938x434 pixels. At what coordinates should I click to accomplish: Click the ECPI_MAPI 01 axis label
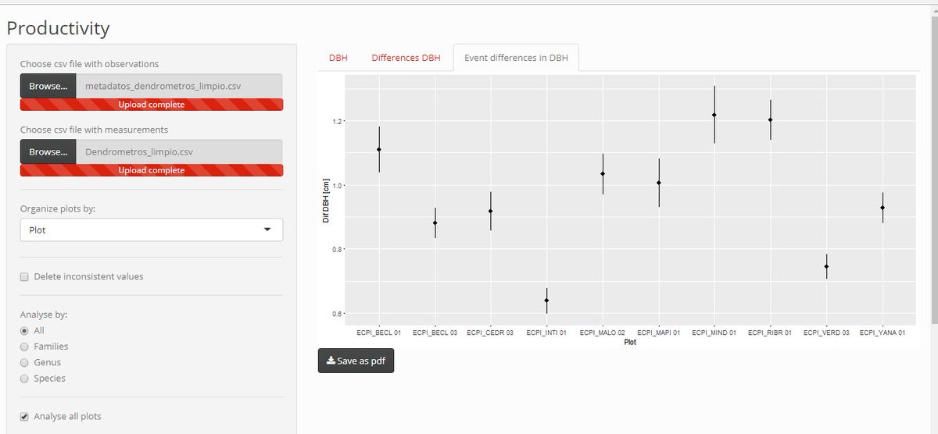coord(658,333)
